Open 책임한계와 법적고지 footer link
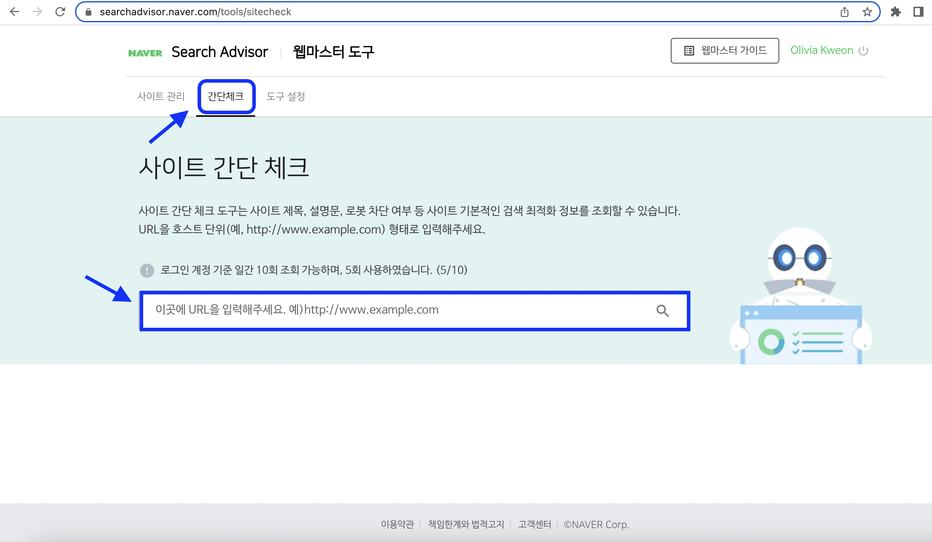 click(x=466, y=524)
